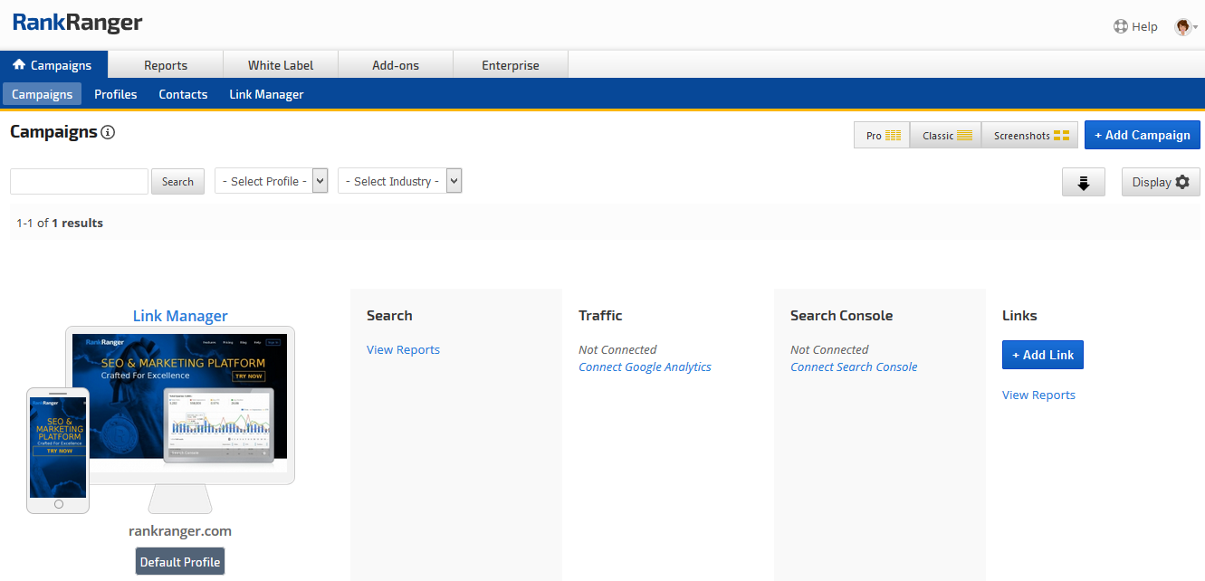
Task: Select Link Manager in the submenu
Action: [x=266, y=94]
